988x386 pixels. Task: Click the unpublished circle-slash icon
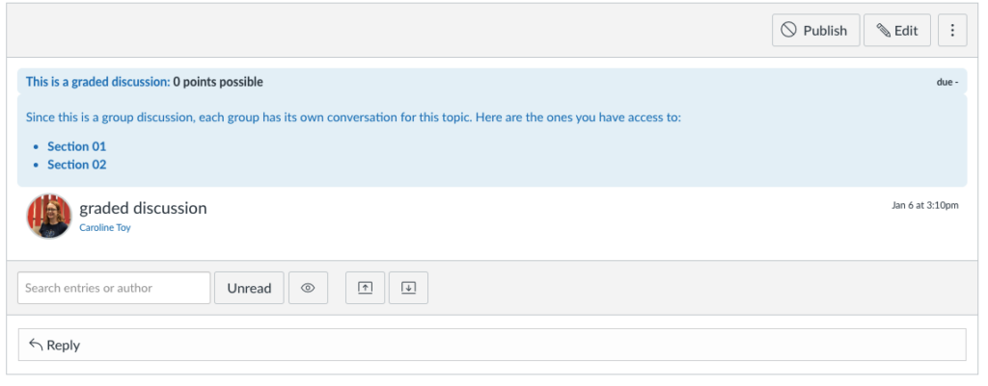point(788,30)
